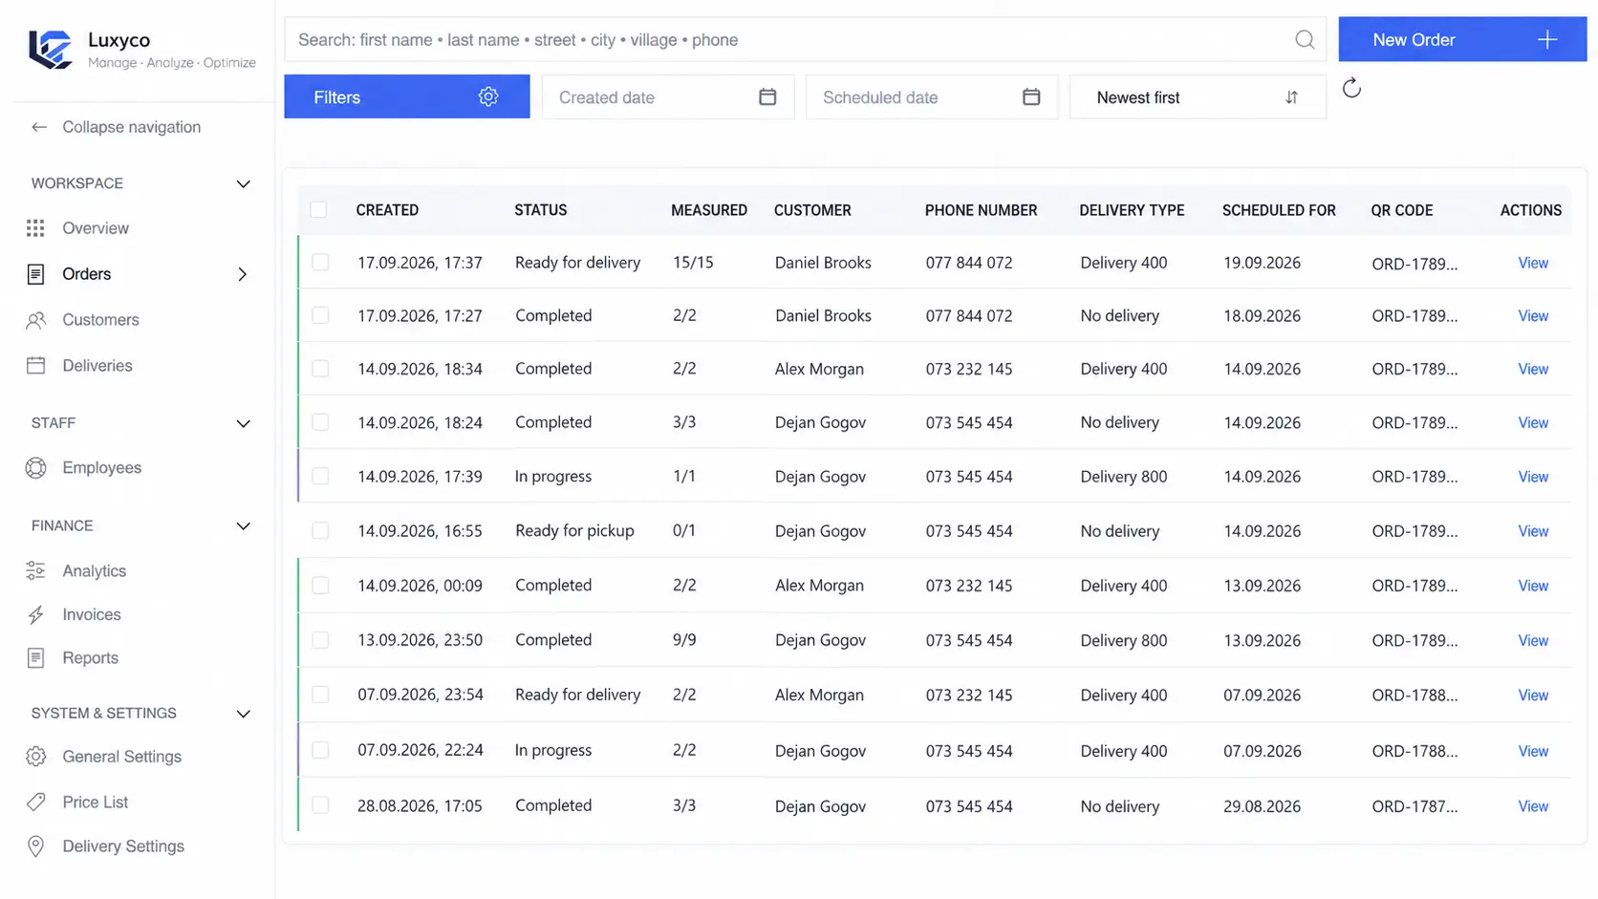View the 17.09.2026, 17:27 Completed order
Viewport: 1598px width, 899px height.
pyautogui.click(x=1533, y=315)
